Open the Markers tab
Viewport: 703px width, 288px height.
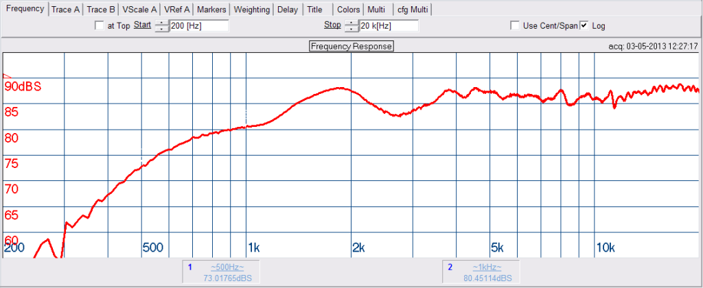(211, 10)
